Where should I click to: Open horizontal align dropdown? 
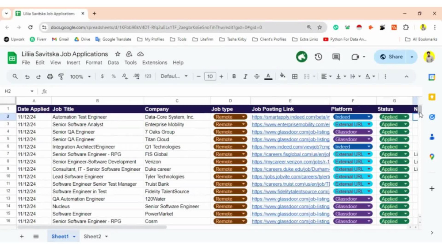[327, 77]
